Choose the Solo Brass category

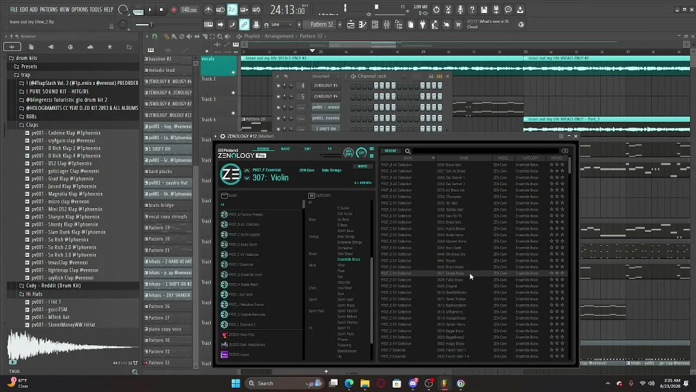345,254
